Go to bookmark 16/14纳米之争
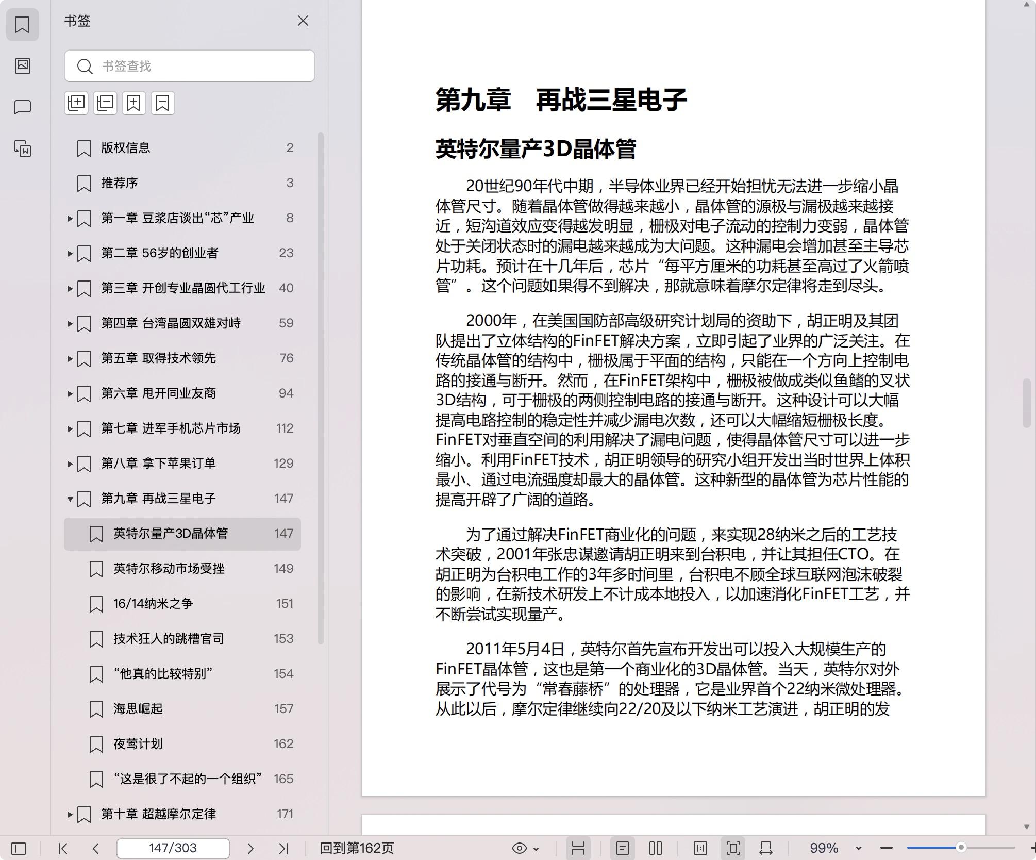Viewport: 1036px width, 860px height. (x=182, y=604)
